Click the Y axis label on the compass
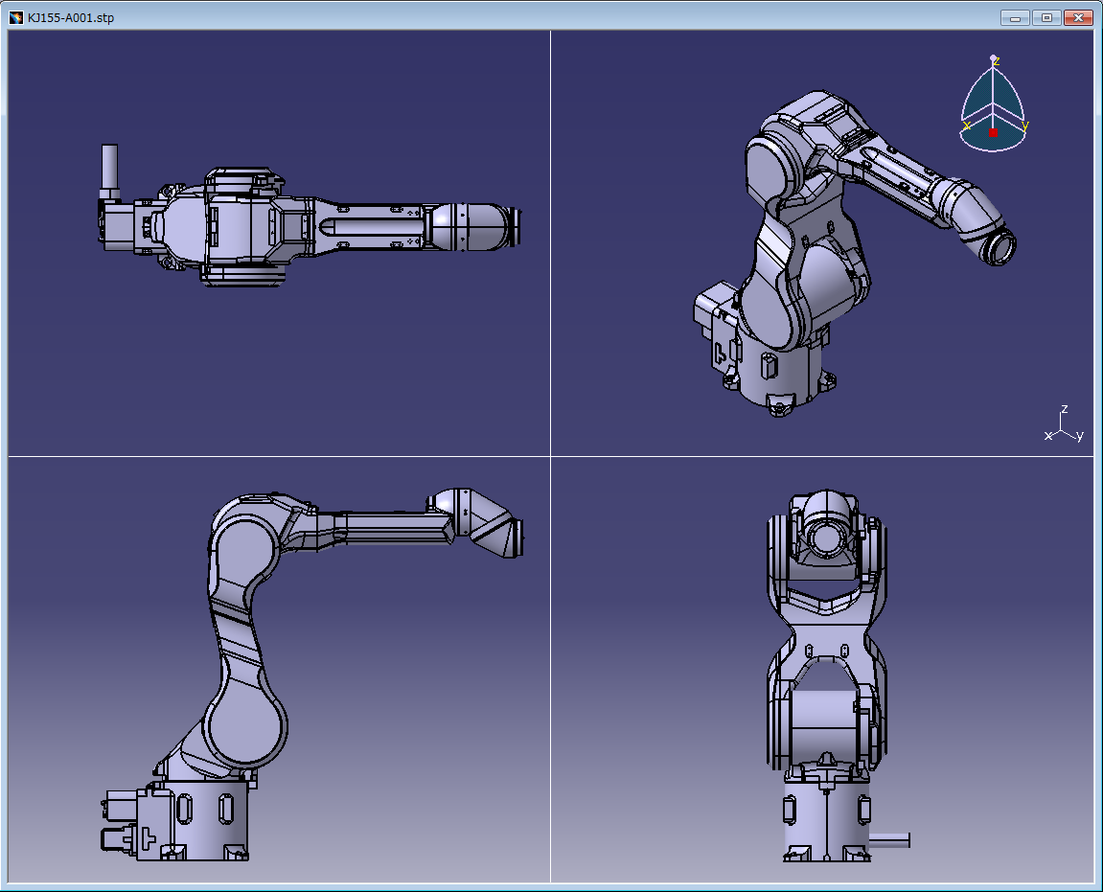This screenshot has height=892, width=1103. click(x=1025, y=126)
